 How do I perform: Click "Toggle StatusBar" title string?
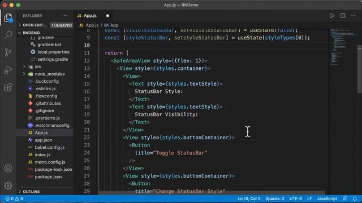[x=180, y=153]
